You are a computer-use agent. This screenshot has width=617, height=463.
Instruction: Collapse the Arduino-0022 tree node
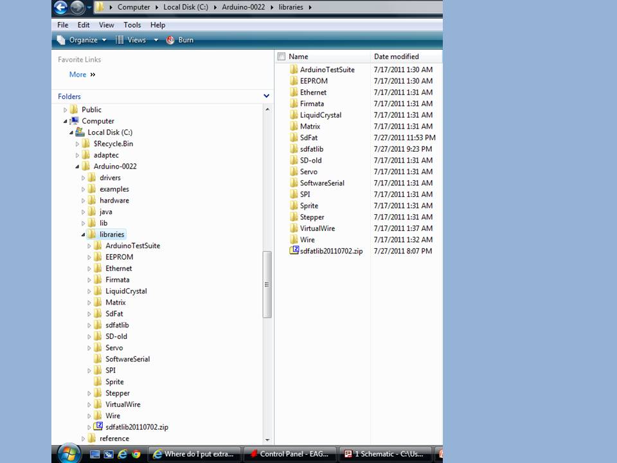[x=76, y=166]
